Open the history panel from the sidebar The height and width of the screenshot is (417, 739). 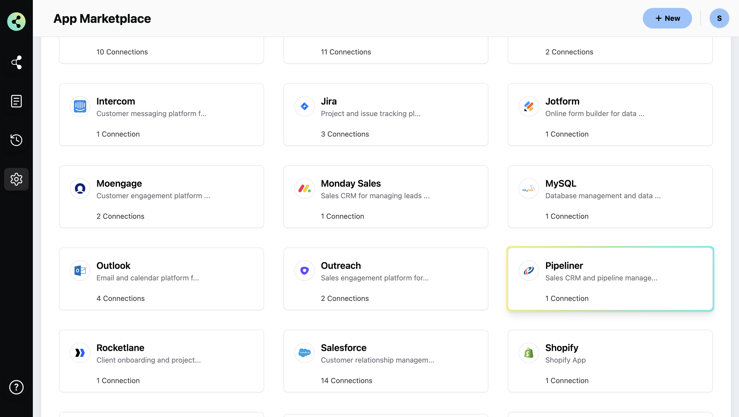point(16,140)
